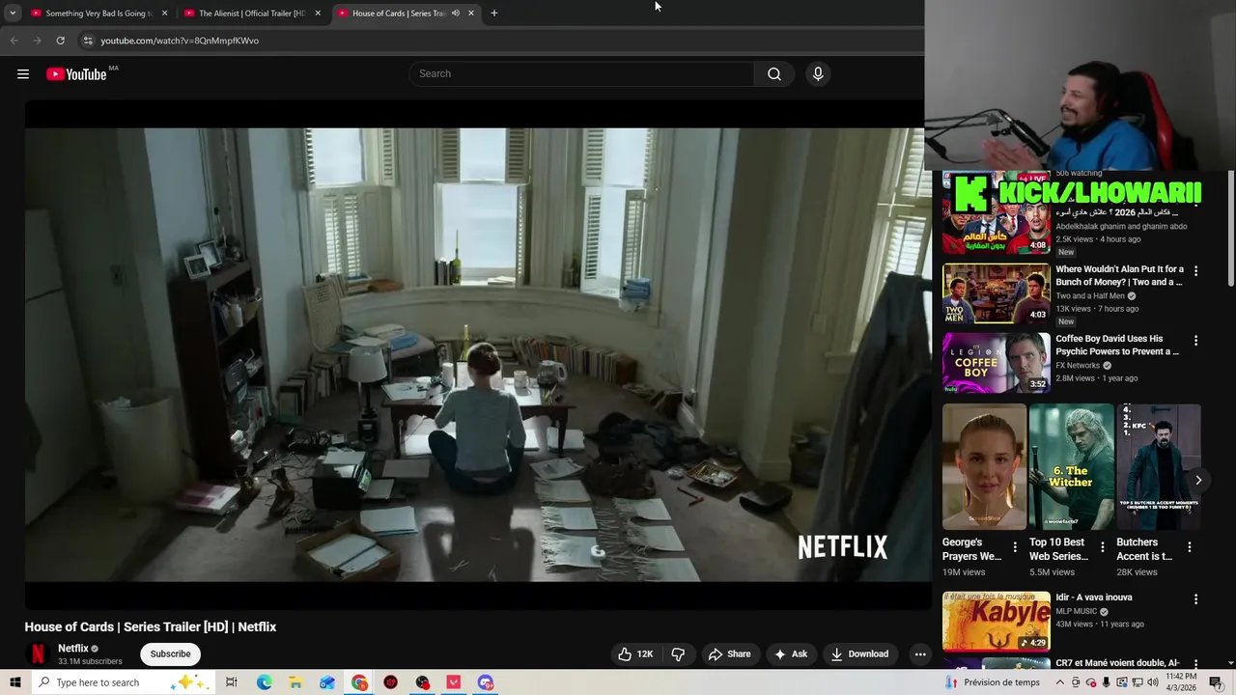Open the MLP MUSIC channel link
Viewport: 1236px width, 695px height.
[1077, 611]
